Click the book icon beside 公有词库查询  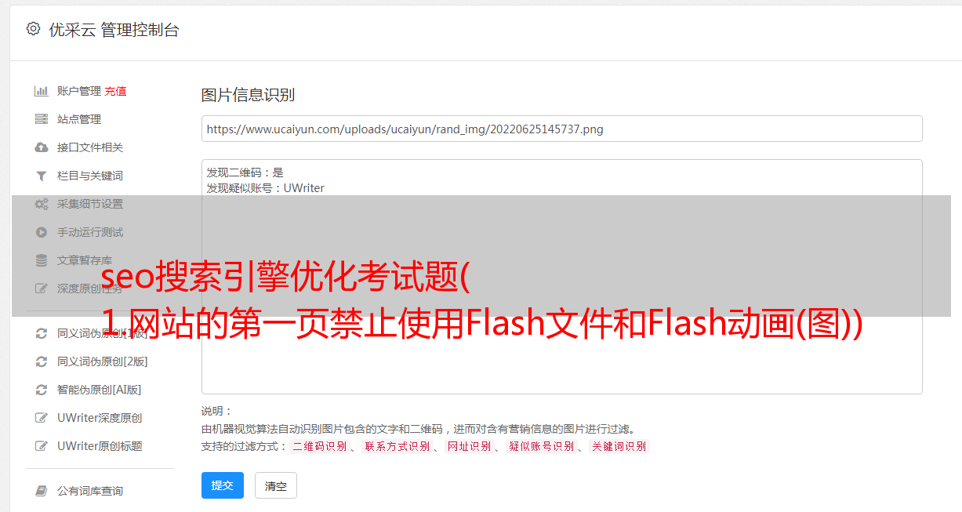[42, 491]
